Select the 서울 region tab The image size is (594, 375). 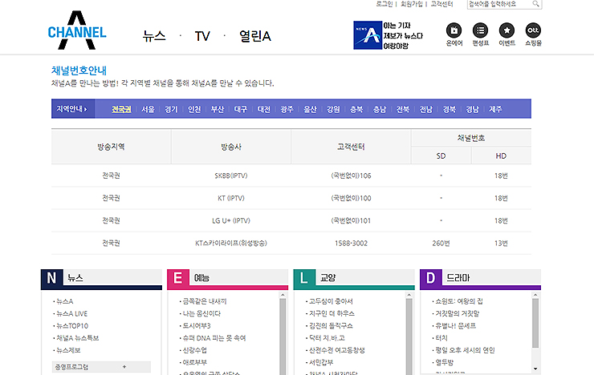[x=148, y=109]
